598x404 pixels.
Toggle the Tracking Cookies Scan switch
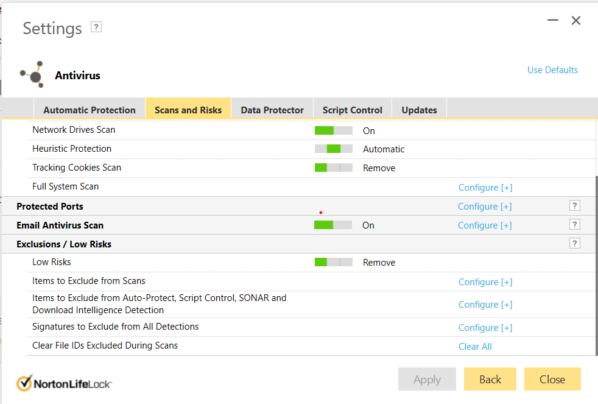[333, 168]
